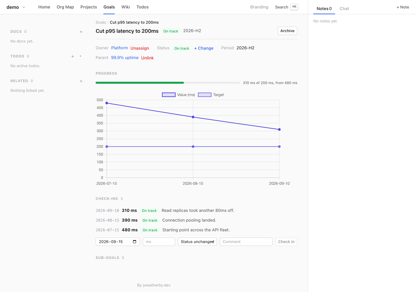Open the 99.9% uptime parent goal
The width and height of the screenshot is (416, 292).
(125, 58)
